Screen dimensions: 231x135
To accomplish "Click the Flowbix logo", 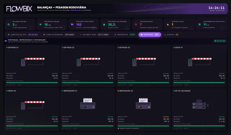I will (19, 9).
